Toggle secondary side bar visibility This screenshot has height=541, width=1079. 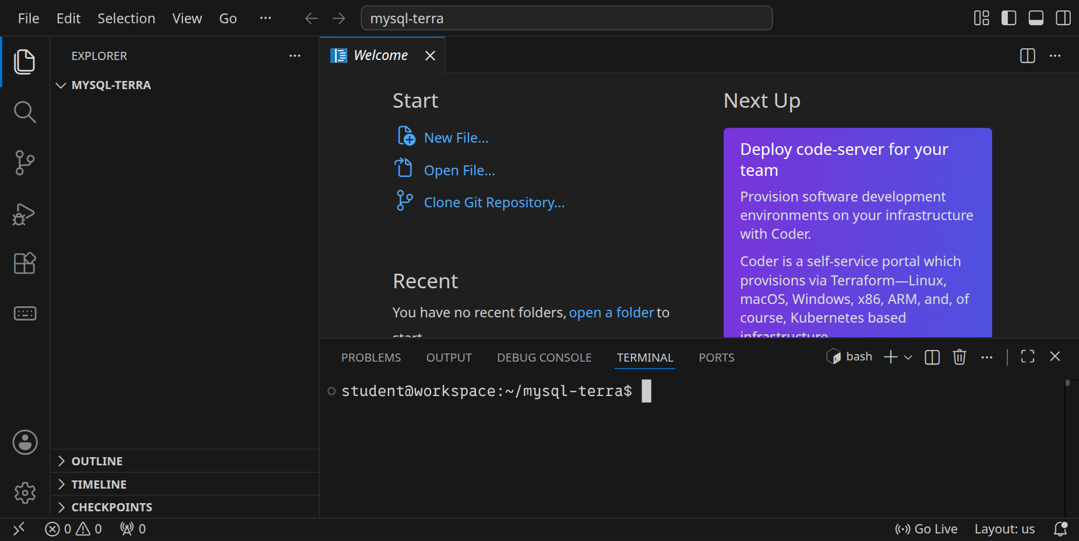click(1063, 18)
